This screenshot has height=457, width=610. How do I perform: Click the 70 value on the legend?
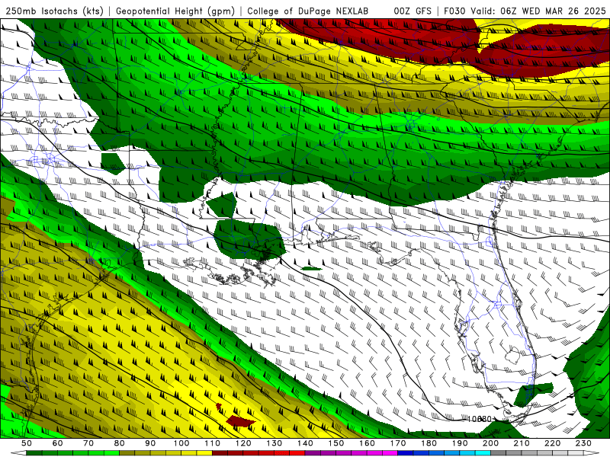[x=88, y=443]
